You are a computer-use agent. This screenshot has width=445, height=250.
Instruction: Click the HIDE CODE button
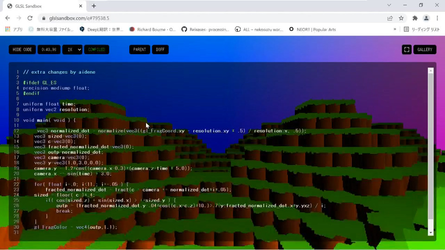pos(22,50)
